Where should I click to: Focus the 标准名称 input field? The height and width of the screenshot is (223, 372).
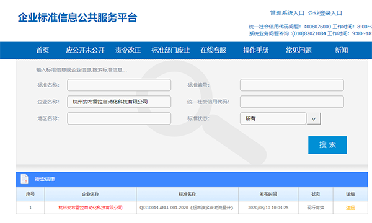119,85
